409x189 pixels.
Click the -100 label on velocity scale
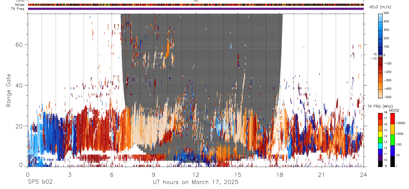pyautogui.click(x=388, y=64)
